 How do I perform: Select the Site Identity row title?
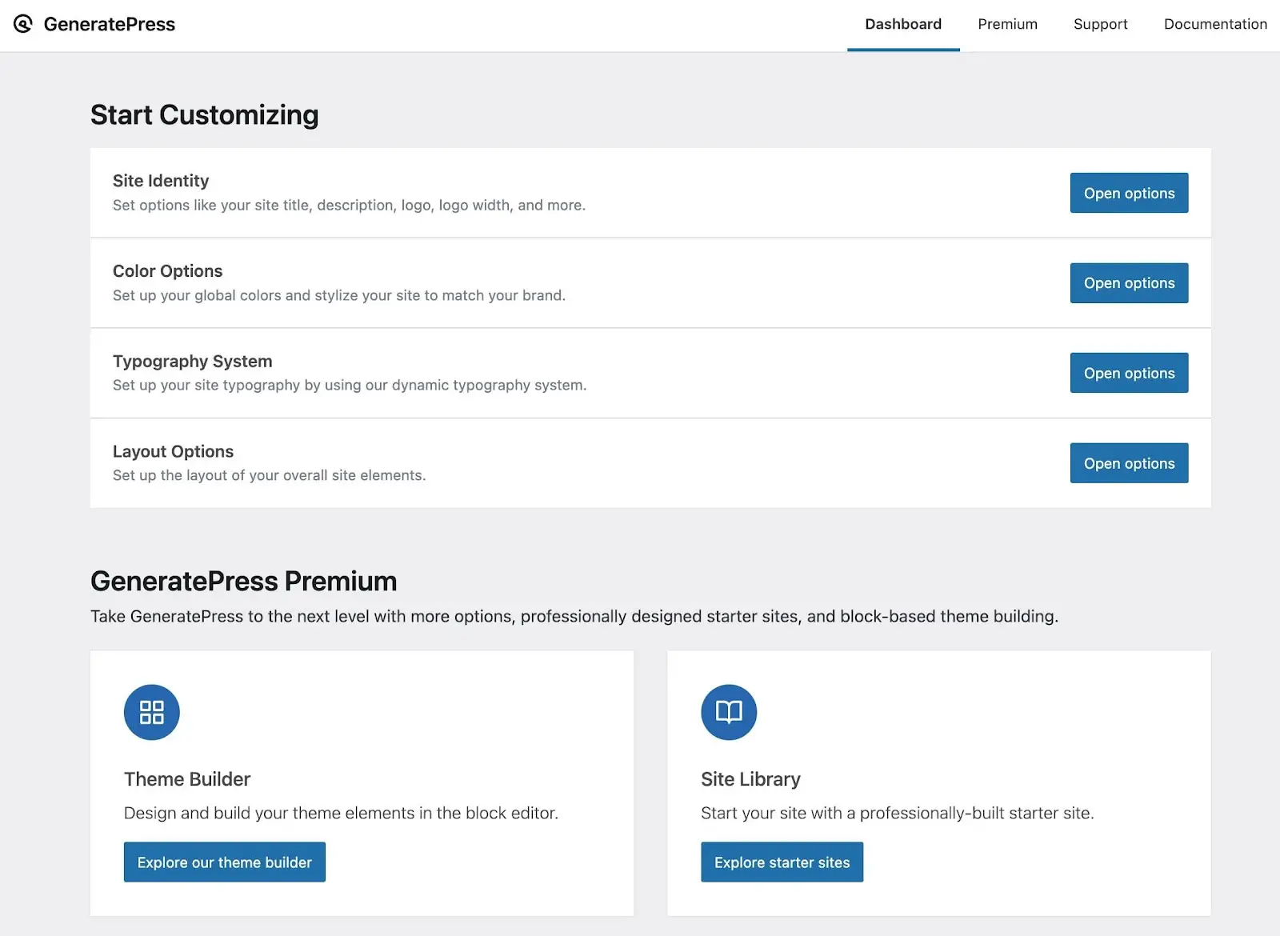tap(161, 181)
